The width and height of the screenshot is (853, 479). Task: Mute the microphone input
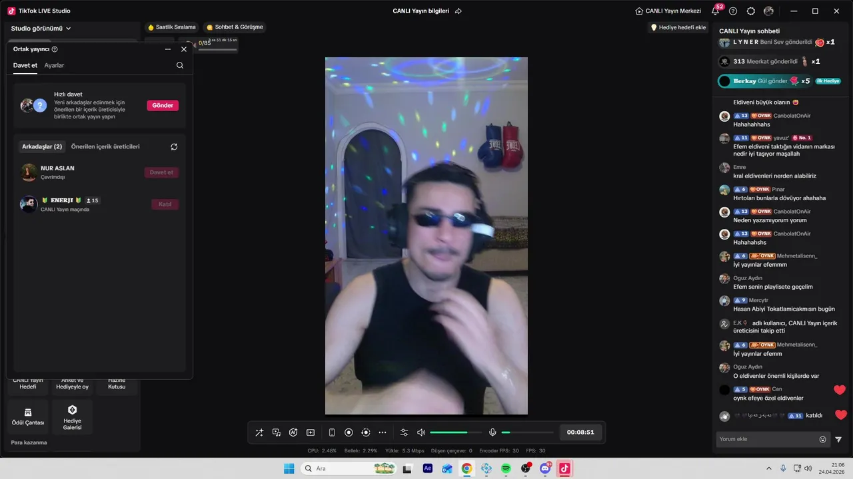(x=492, y=432)
